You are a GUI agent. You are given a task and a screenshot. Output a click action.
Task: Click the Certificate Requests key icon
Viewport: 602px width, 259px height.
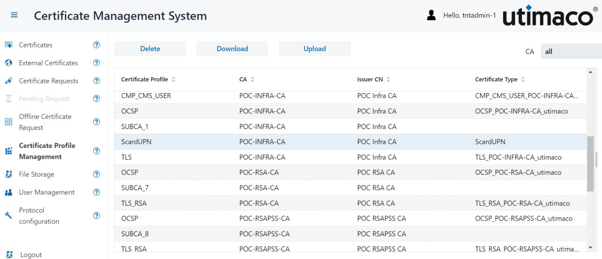coord(8,81)
